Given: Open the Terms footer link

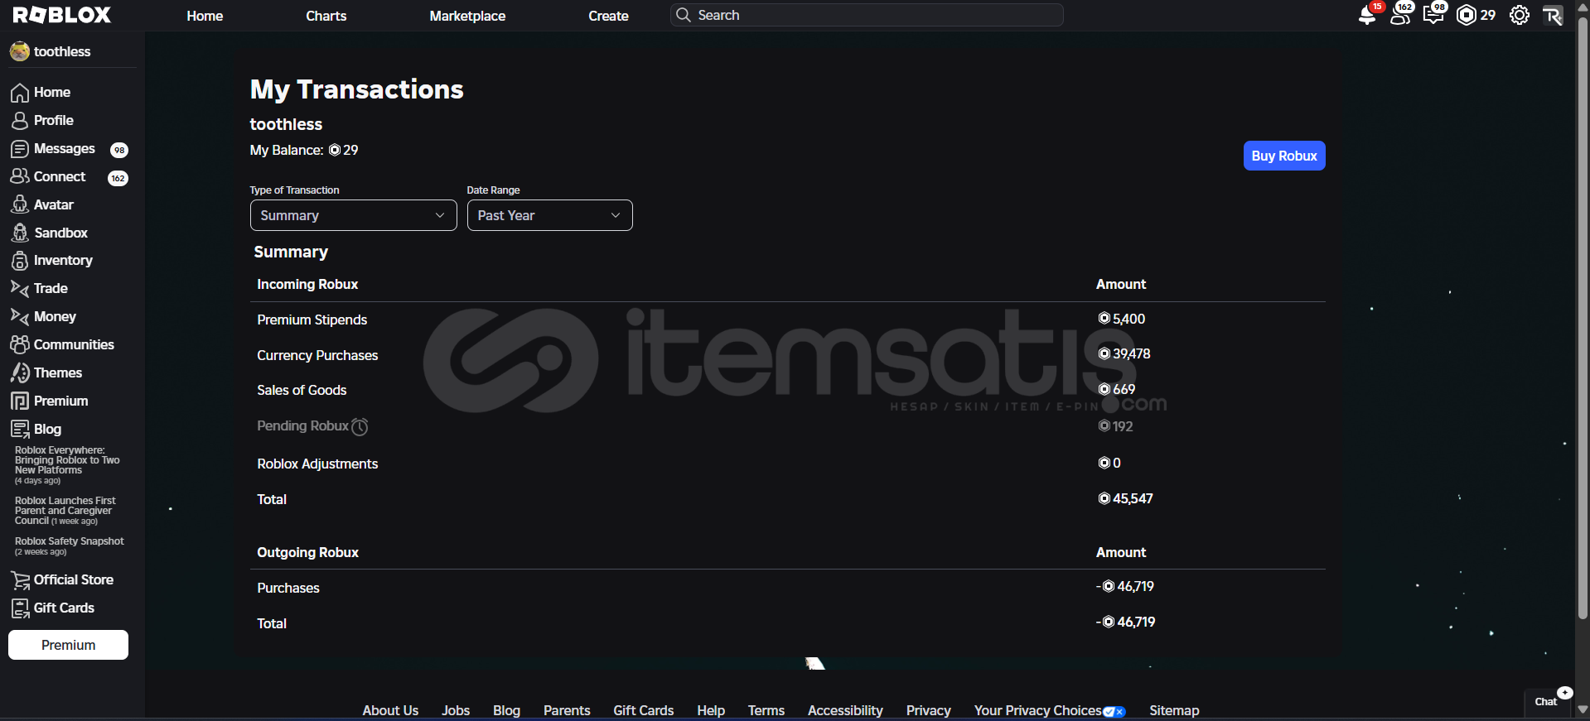Looking at the screenshot, I should click(766, 710).
